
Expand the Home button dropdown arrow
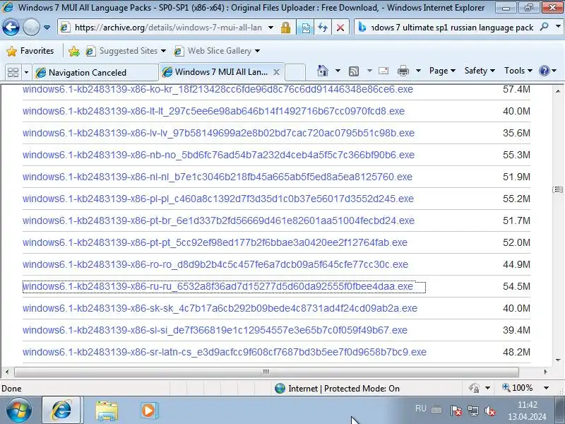pyautogui.click(x=338, y=71)
